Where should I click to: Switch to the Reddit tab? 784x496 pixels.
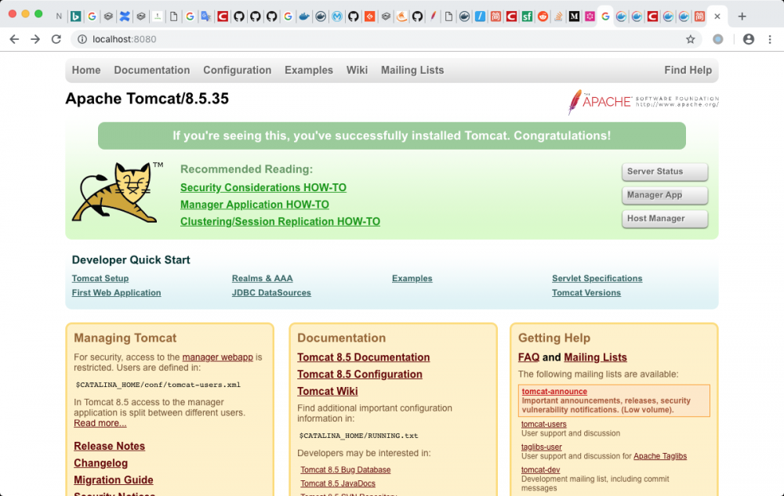coord(543,16)
